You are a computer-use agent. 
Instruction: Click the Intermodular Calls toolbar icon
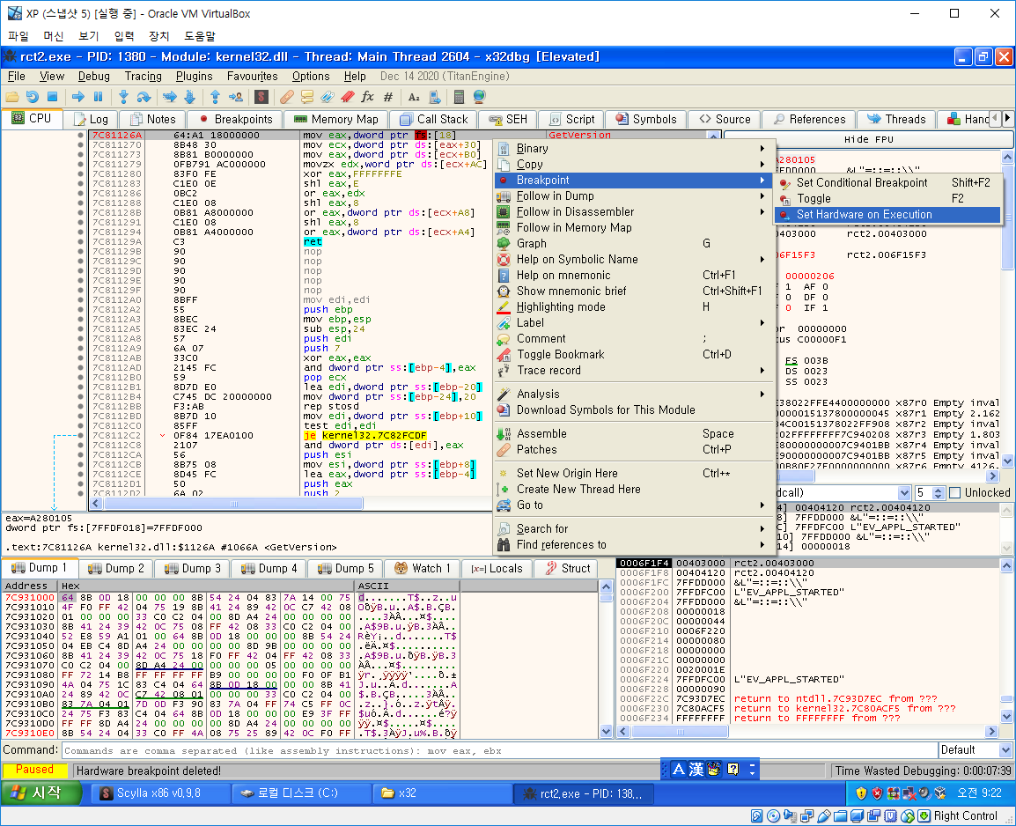coord(435,97)
